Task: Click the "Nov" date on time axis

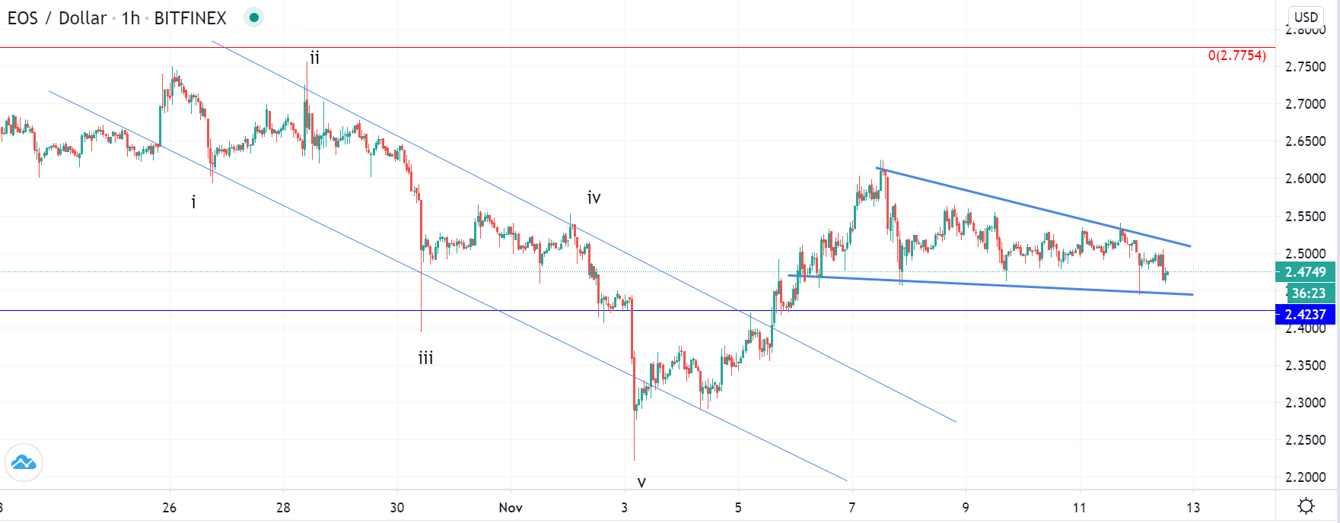Action: 511,508
